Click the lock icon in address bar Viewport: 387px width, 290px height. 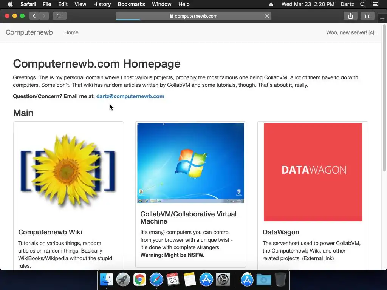point(171,16)
